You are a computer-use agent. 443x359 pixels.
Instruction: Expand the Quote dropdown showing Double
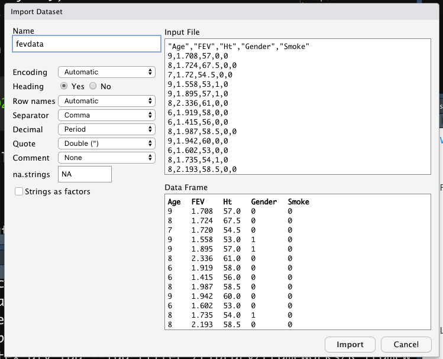tap(106, 143)
